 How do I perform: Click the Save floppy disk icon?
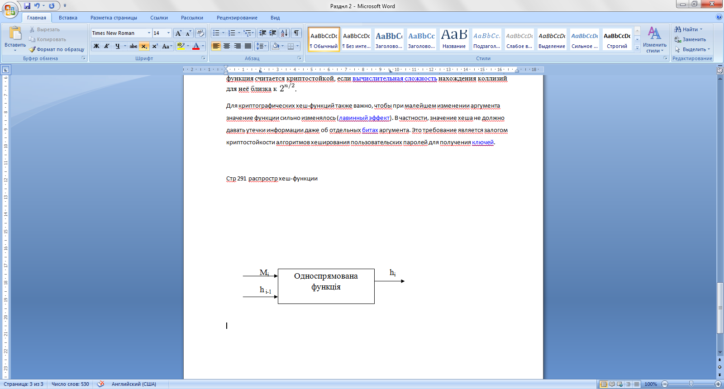click(x=27, y=6)
